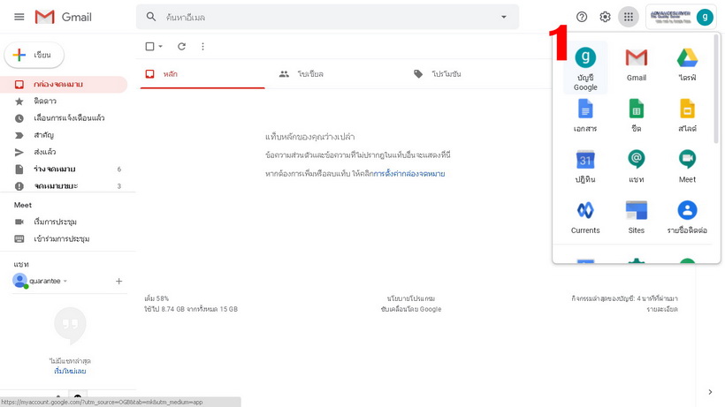The image size is (725, 407).
Task: Open the Inbox folder
Action: (x=64, y=85)
